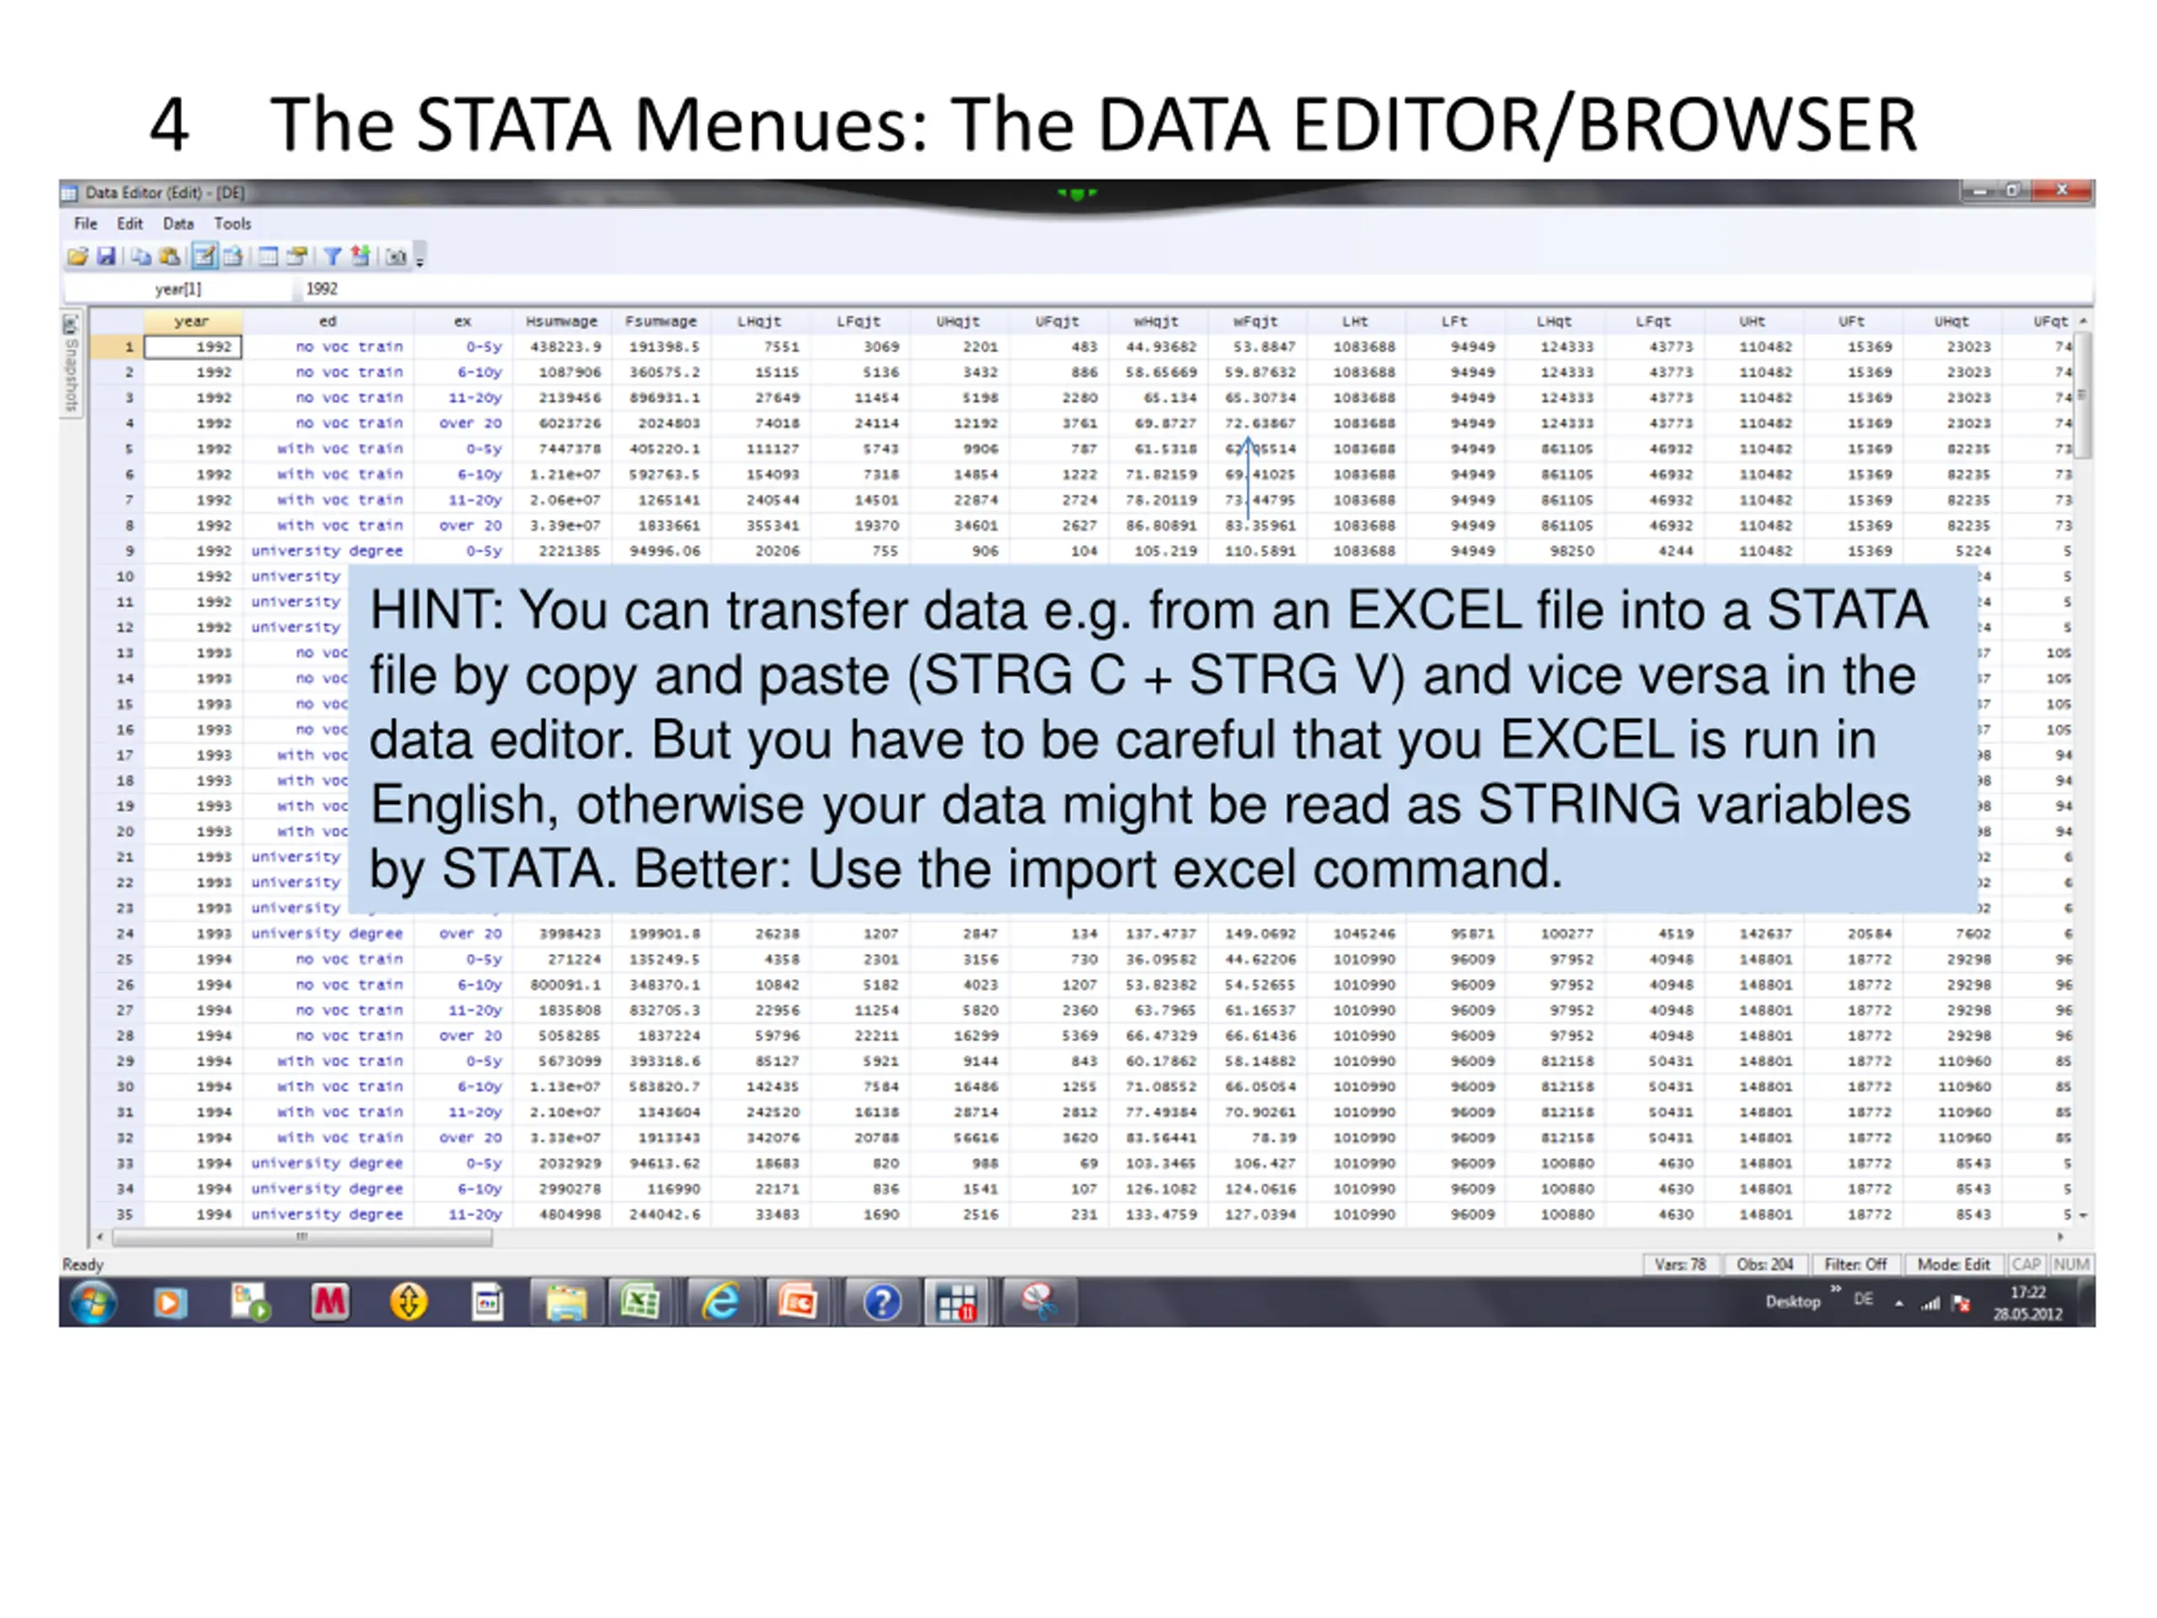Click the value field showing 1992
The image size is (2157, 1618).
pos(1196,289)
